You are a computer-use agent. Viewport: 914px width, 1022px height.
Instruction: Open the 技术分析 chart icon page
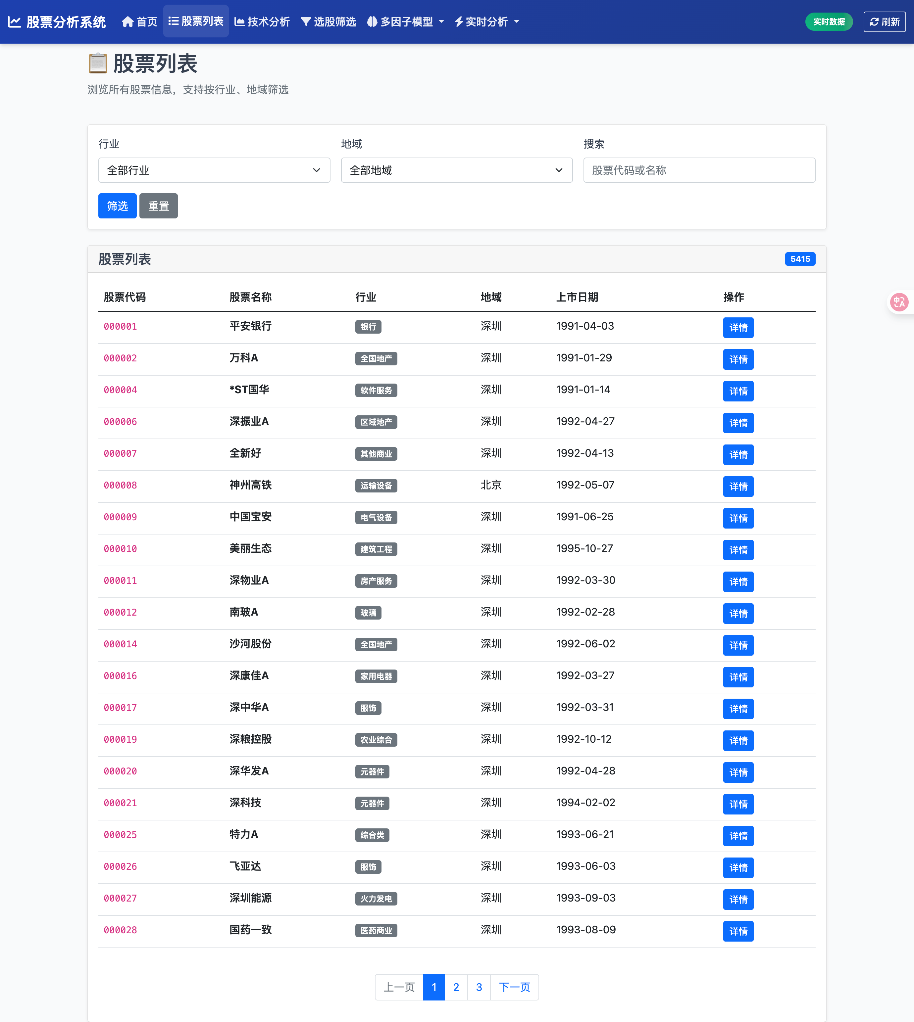point(262,22)
